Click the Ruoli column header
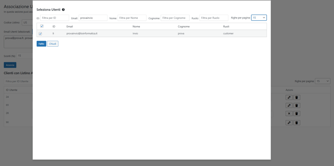This screenshot has height=166, width=334. click(226, 26)
